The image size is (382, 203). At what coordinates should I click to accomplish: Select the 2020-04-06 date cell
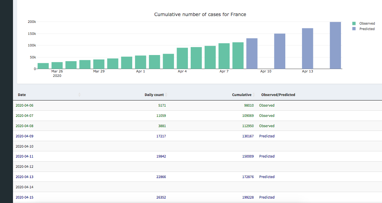pyautogui.click(x=25, y=106)
